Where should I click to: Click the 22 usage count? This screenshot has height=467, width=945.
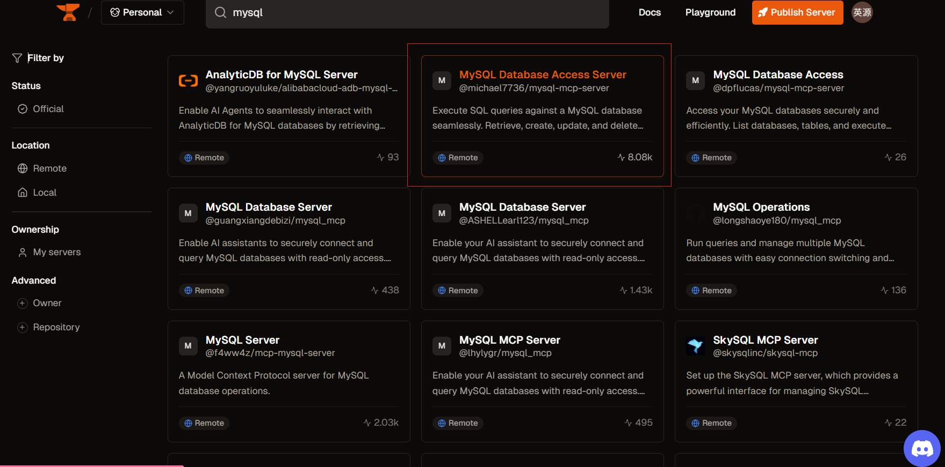point(896,422)
